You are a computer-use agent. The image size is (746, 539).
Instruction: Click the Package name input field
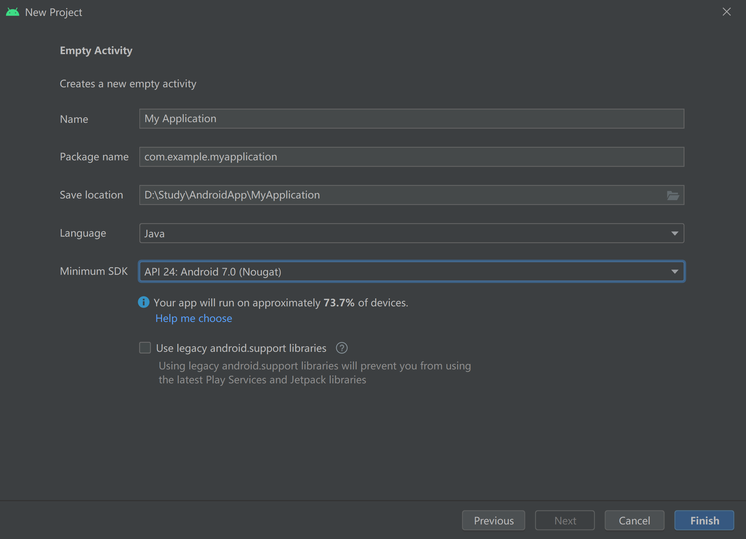412,156
